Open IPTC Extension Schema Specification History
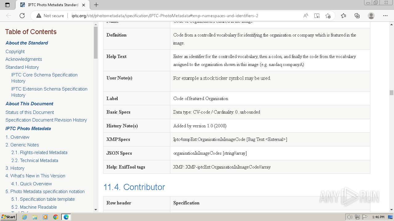Image resolution: width=394 pixels, height=221 pixels. pos(49,92)
